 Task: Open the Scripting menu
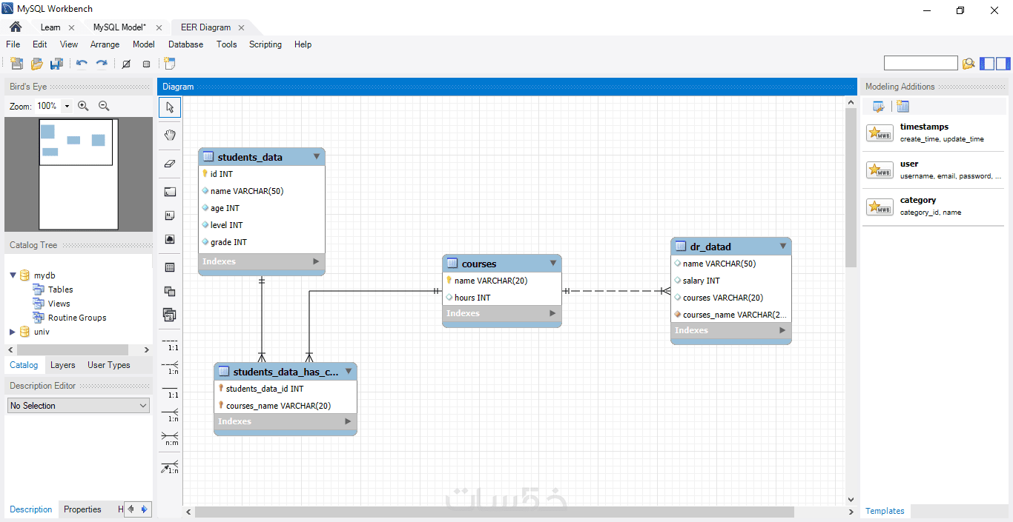coord(265,44)
